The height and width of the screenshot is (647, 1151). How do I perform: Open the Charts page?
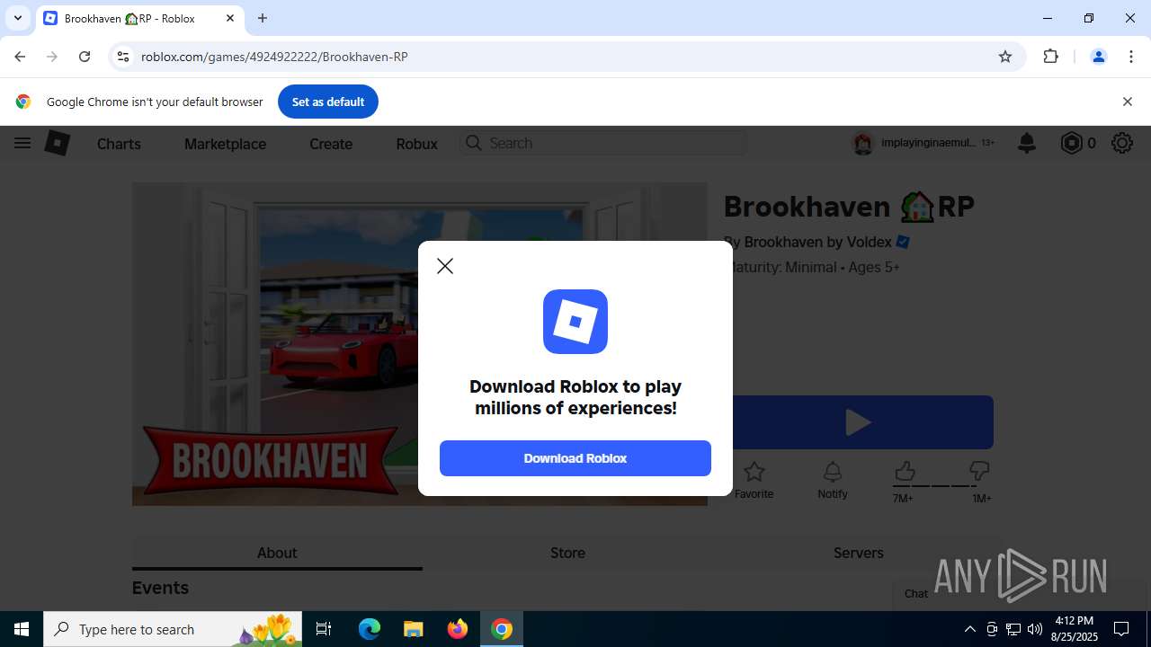(x=119, y=144)
